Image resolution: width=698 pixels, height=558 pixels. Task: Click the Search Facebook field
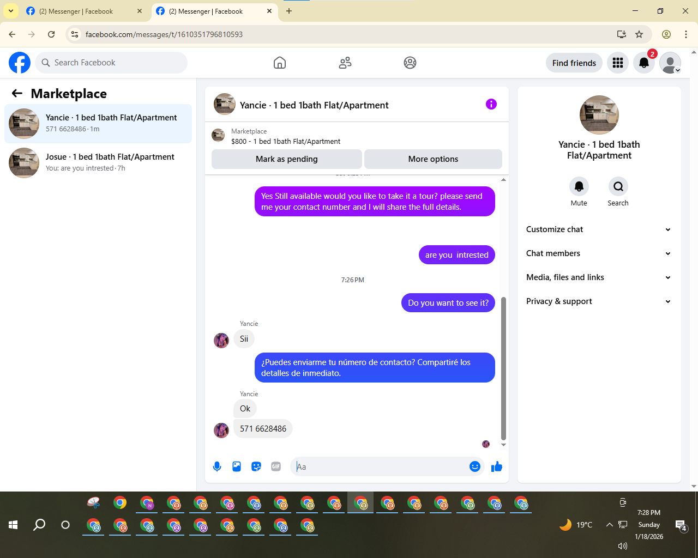(x=111, y=63)
